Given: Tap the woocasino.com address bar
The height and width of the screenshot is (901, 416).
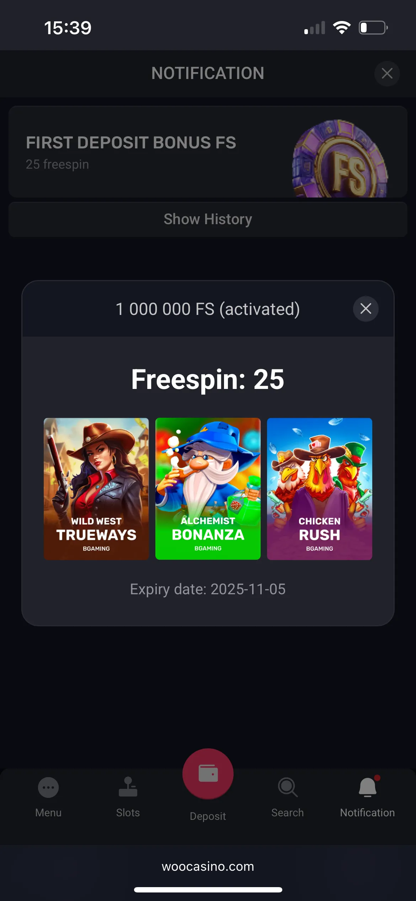Looking at the screenshot, I should pyautogui.click(x=208, y=866).
